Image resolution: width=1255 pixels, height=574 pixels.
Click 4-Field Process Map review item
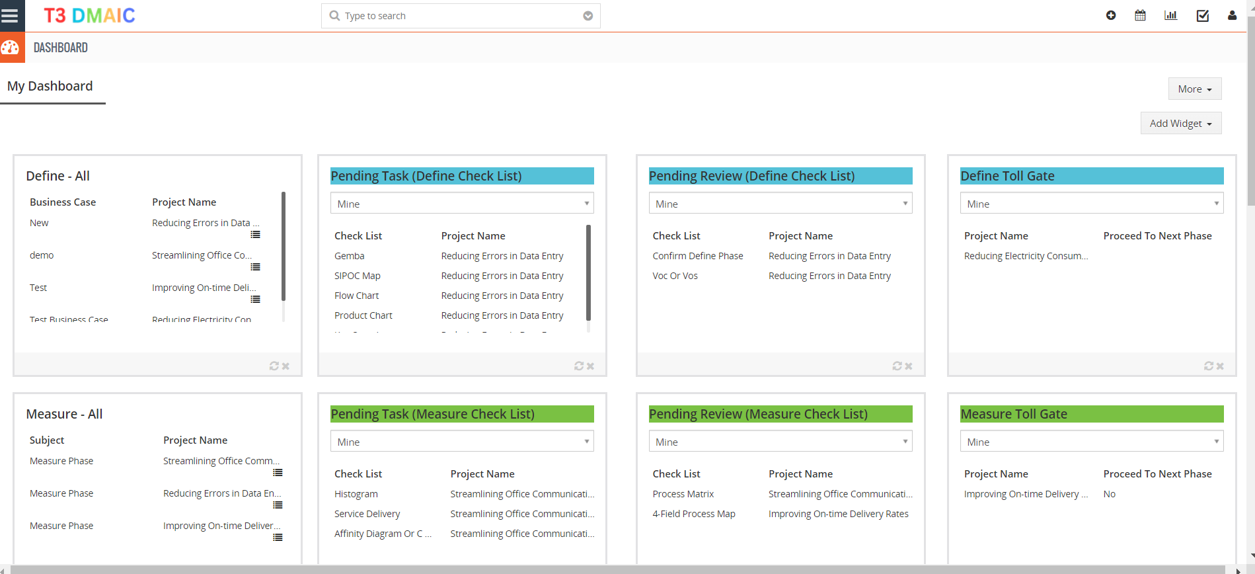[694, 514]
